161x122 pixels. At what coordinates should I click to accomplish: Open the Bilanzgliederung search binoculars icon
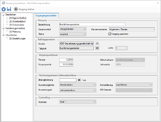point(79,80)
